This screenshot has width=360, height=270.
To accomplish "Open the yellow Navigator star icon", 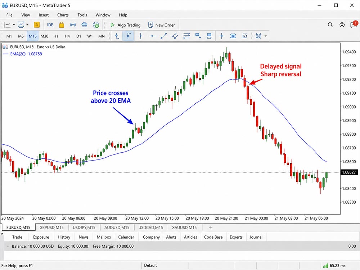I will coord(37,25).
